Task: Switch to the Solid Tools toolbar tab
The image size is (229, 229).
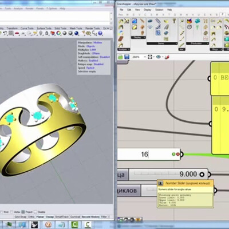Action: pyautogui.click(x=61, y=28)
